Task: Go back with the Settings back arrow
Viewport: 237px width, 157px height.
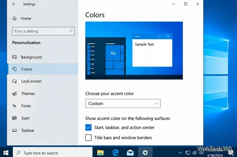Action: click(x=14, y=4)
